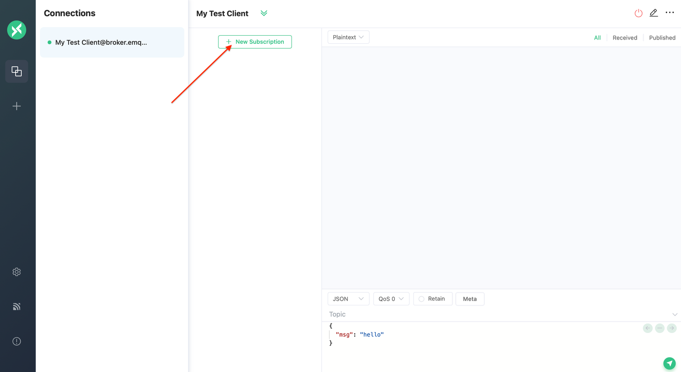This screenshot has height=372, width=681.
Task: Open the JSON payload type dropdown
Action: [348, 299]
